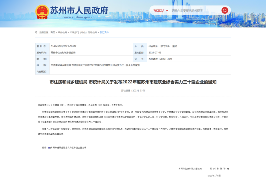Click the category value 综合政务; 部门文件; 通知
Viewport: 266px width, 184px height.
163,46
